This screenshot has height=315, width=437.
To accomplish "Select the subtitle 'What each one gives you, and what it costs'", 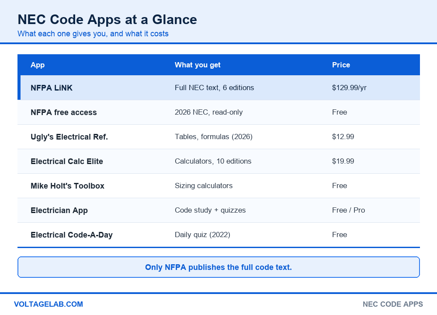I will click(93, 34).
